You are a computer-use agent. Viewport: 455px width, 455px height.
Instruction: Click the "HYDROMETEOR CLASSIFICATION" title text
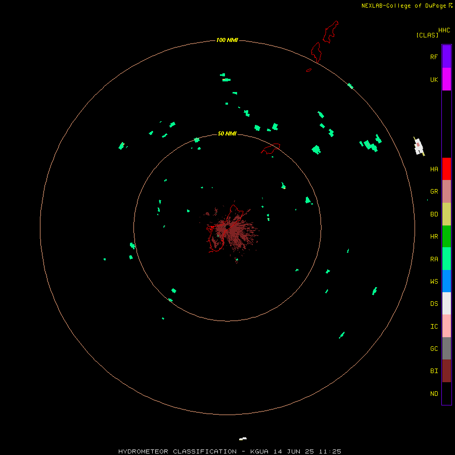pos(177,451)
